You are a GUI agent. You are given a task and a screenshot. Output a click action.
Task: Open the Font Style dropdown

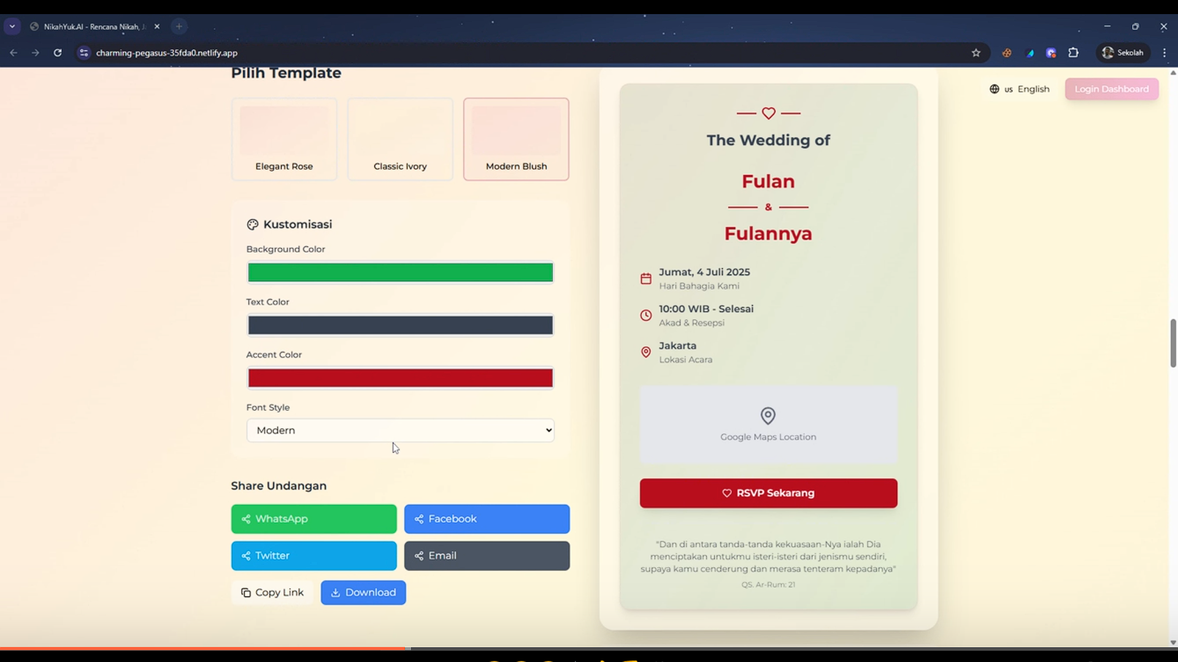400,430
